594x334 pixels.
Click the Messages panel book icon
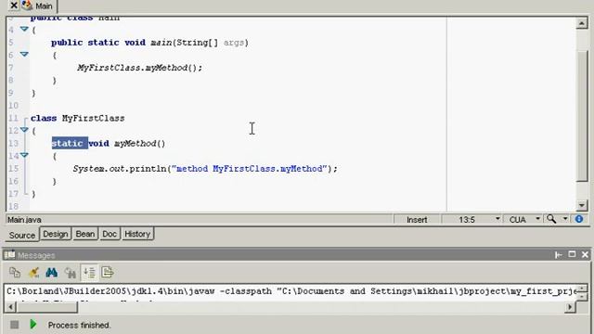pos(10,255)
